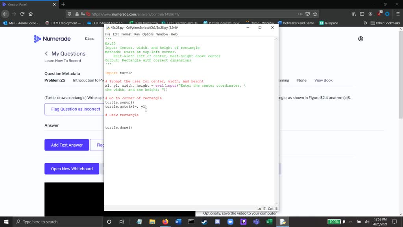This screenshot has width=403, height=227.
Task: Open the Options menu in IDLE
Action: click(x=148, y=34)
